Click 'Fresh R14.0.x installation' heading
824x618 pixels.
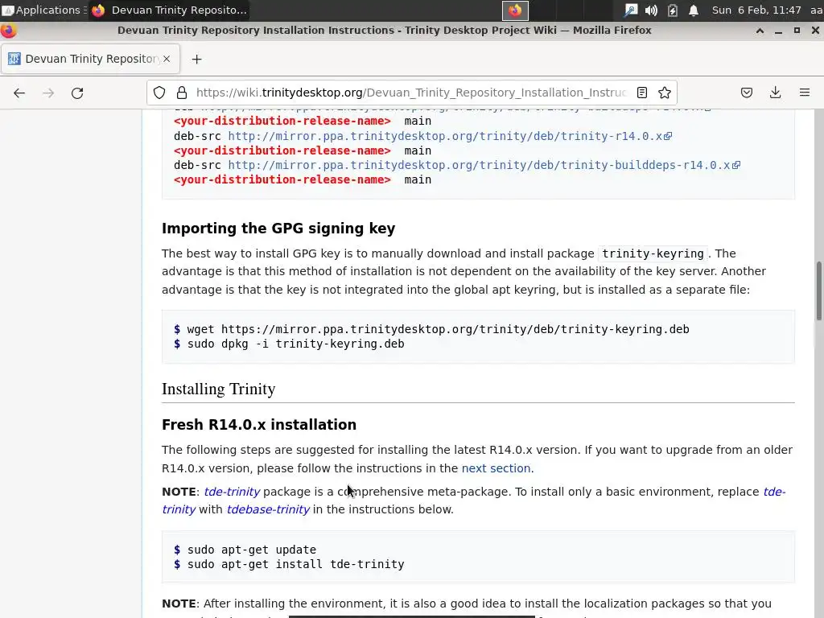tap(259, 425)
